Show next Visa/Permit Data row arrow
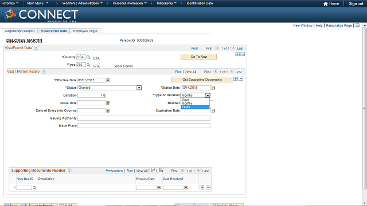 tap(233, 48)
